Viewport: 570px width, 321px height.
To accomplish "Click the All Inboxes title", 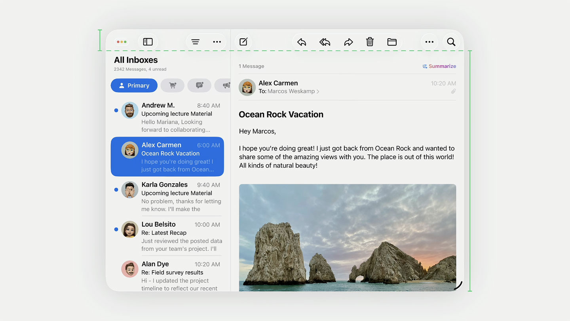I will coord(136,60).
